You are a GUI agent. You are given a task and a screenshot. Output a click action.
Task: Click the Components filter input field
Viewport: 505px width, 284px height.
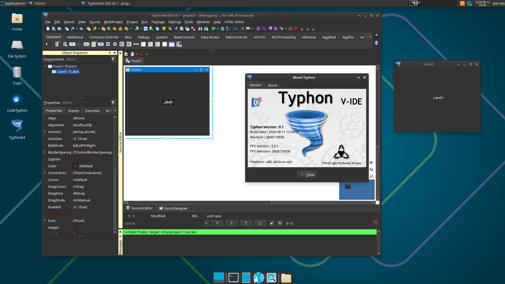point(87,59)
